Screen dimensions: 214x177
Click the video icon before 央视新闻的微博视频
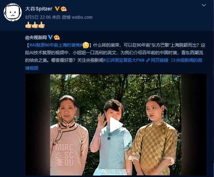tap(173, 60)
